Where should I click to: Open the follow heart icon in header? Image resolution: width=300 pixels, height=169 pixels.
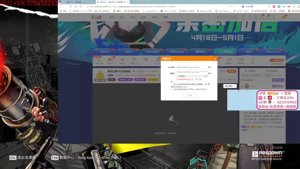249,17
